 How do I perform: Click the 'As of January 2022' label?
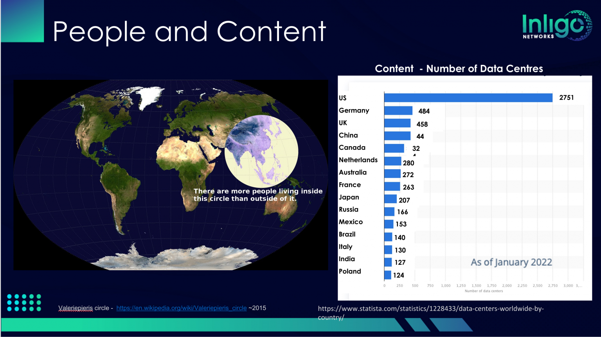point(511,262)
